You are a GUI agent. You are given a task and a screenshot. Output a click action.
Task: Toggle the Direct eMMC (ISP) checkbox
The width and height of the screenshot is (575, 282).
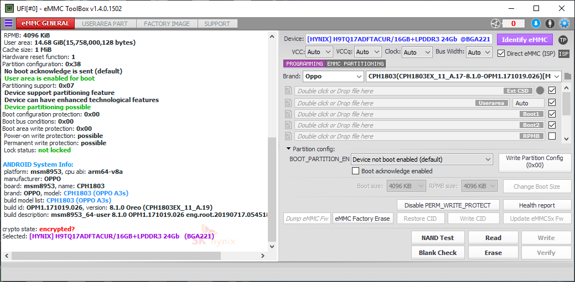point(501,54)
